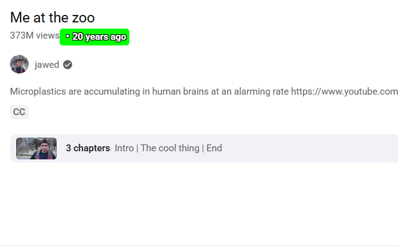Viewport: 398px width, 249px height.
Task: Click the verified checkmark badge beside jawed
Action: [68, 65]
